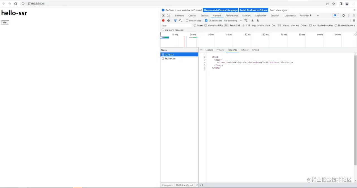Bookmark the page with the star icon
Image resolution: width=357 pixels, height=188 pixels.
(334, 4)
